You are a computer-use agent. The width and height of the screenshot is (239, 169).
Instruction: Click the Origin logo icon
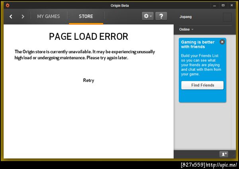(x=8, y=6)
